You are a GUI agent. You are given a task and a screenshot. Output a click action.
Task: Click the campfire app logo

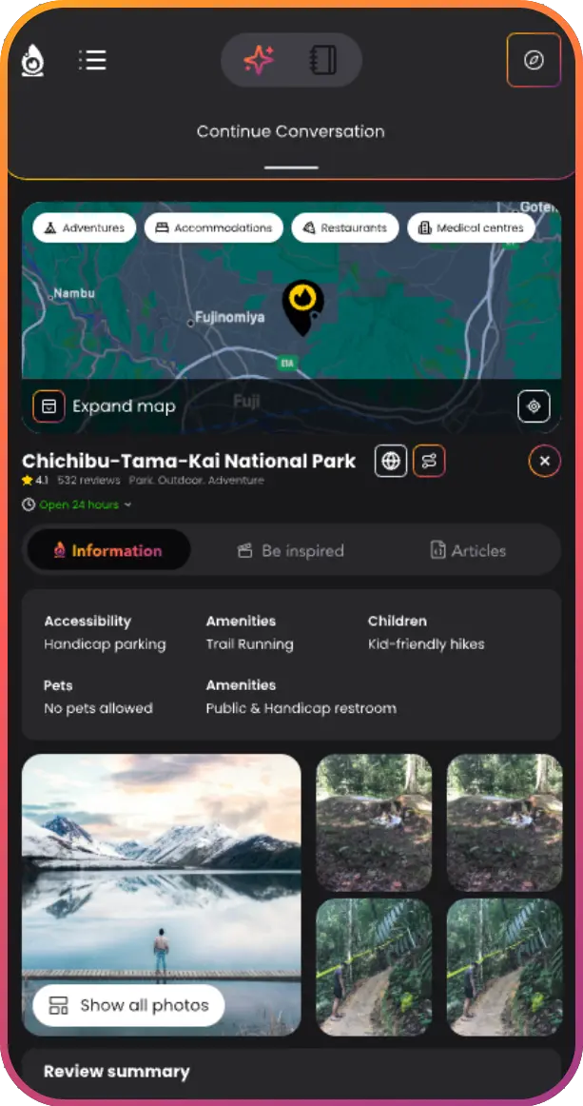(x=31, y=60)
